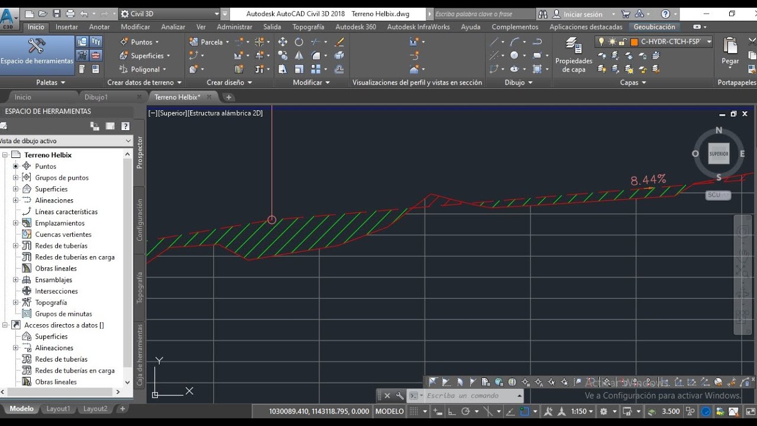
Task: Click the Save icon in quick access toolbar
Action: click(57, 14)
